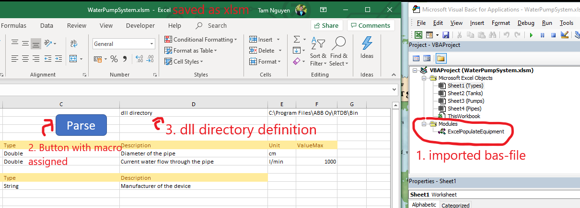Collapse the Excel ribbon
The height and width of the screenshot is (208, 580).
click(x=393, y=75)
